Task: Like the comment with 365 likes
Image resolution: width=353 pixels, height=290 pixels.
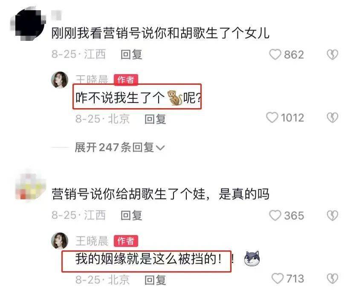Action: click(x=275, y=215)
